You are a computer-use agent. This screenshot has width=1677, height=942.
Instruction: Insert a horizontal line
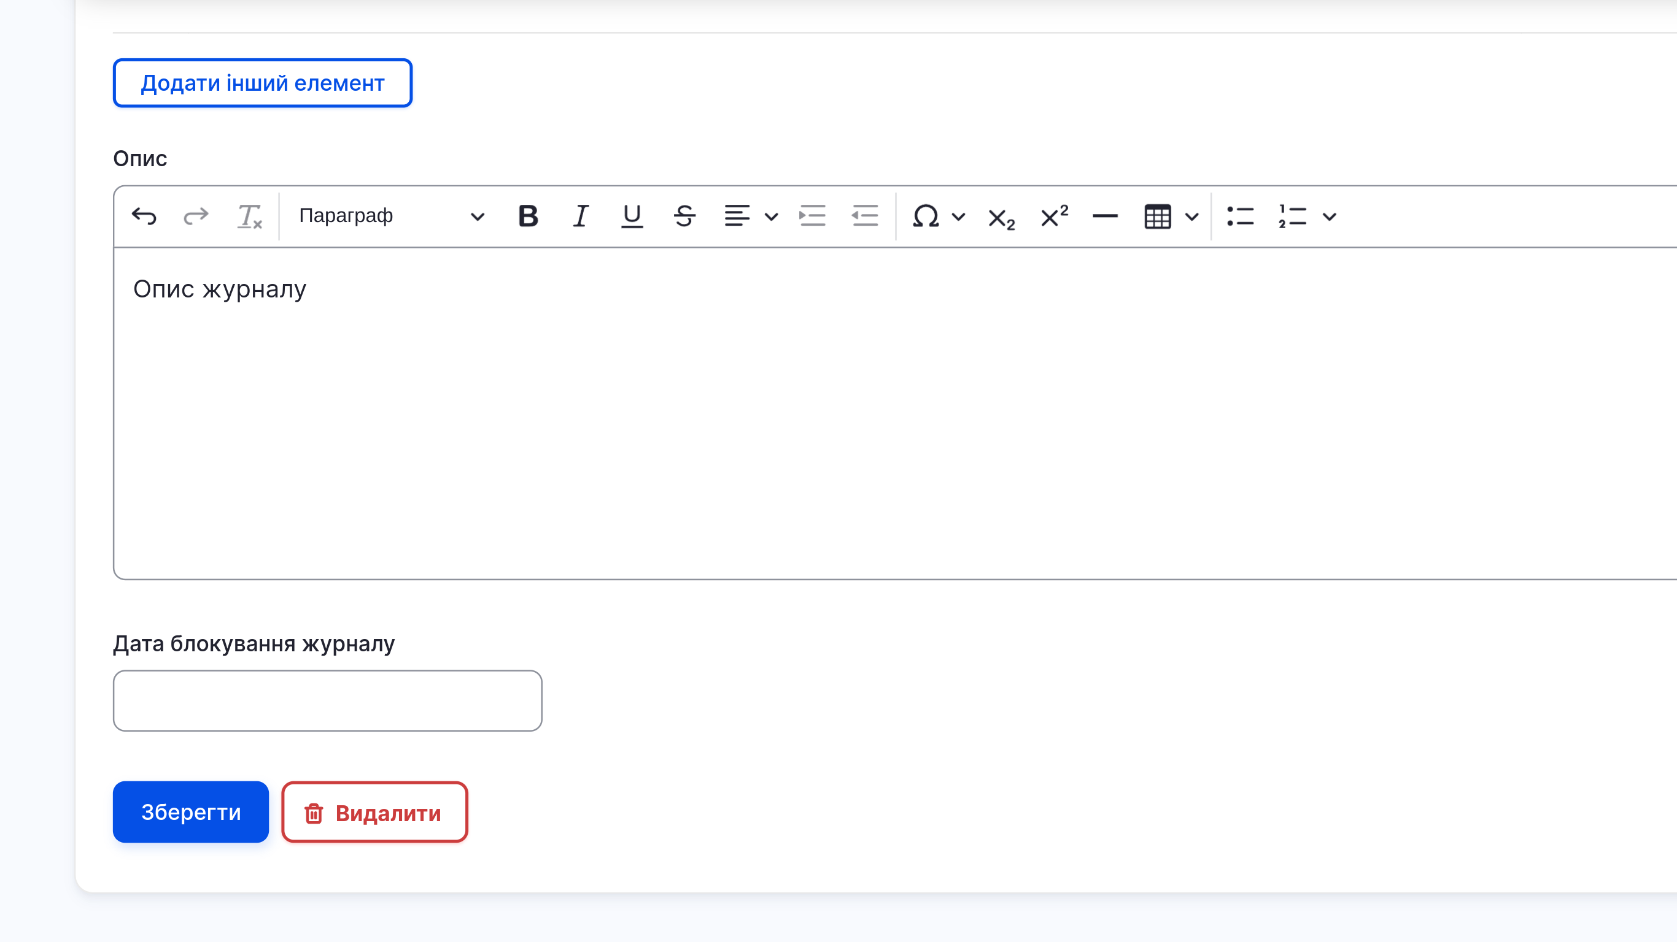tap(1105, 216)
